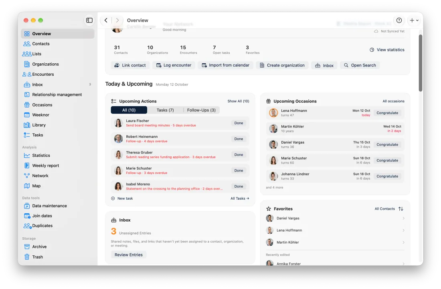Viewport: 441px width, 289px height.
Task: Open the Duplicates tool
Action: (58, 226)
